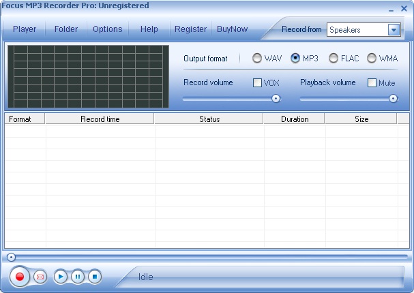
Task: Start recording with the red Record button
Action: coord(20,277)
